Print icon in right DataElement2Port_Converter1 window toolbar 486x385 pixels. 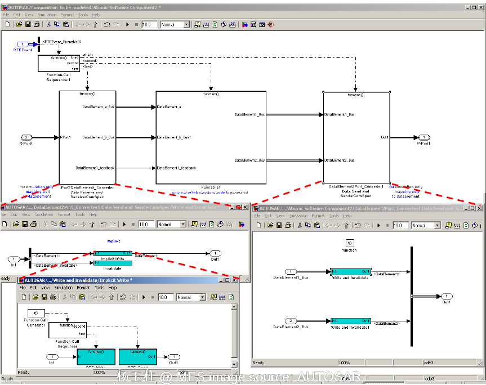[288, 226]
